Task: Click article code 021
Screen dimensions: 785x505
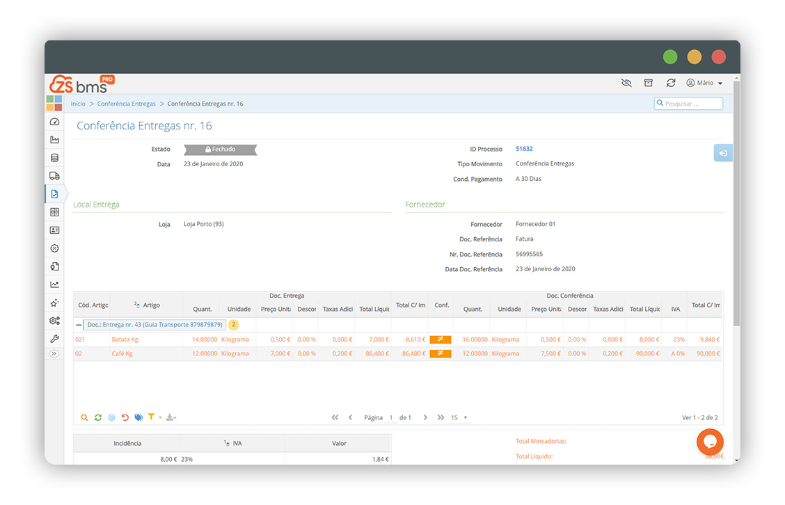Action: 80,339
